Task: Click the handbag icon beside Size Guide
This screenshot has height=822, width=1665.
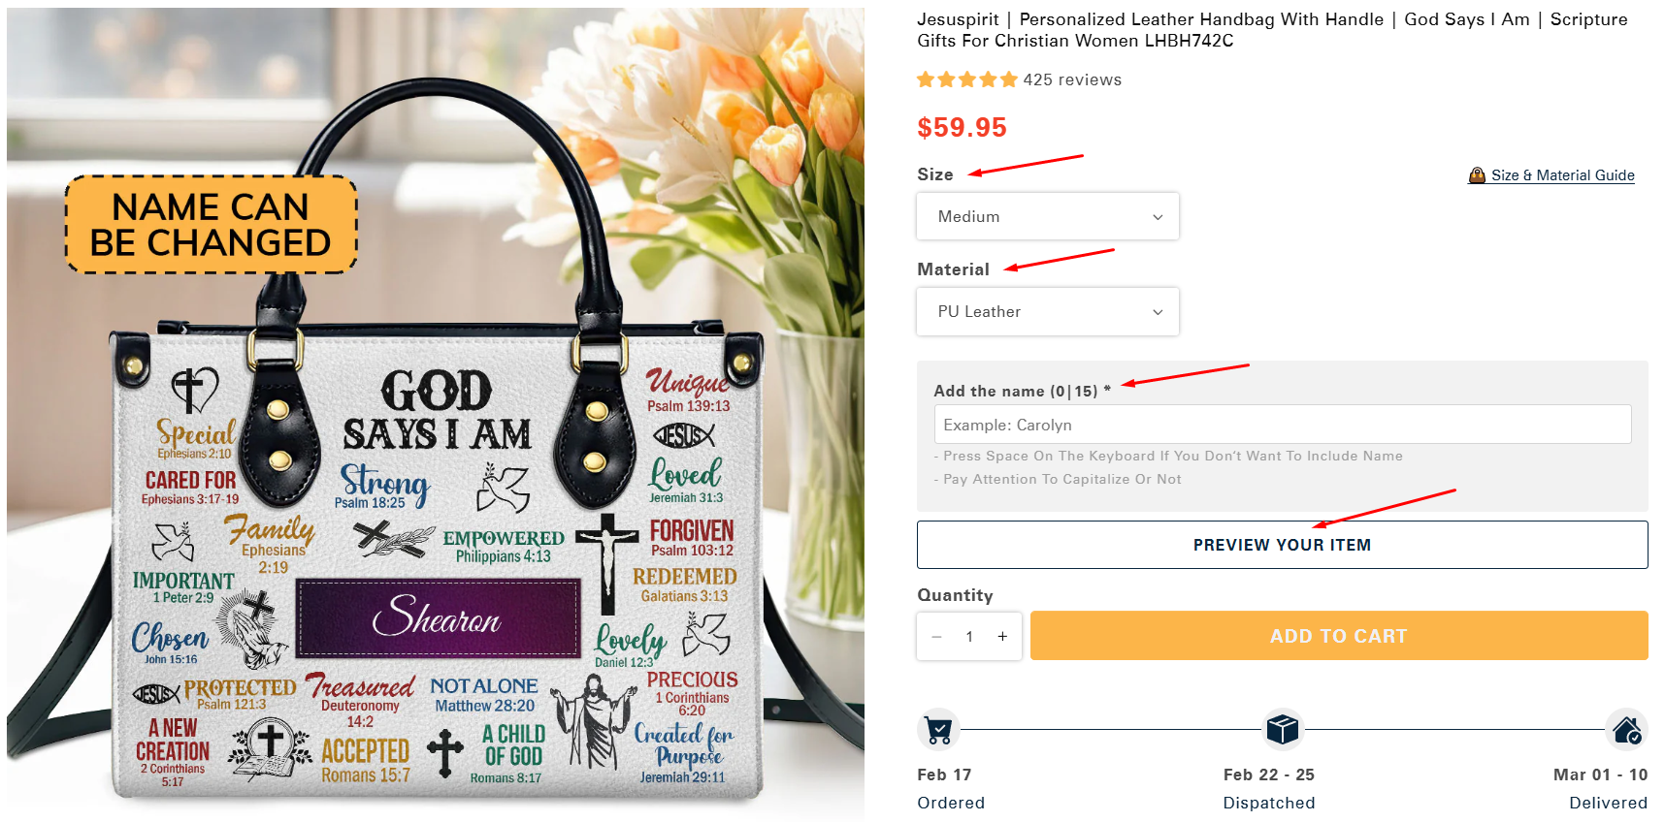Action: coord(1477,175)
